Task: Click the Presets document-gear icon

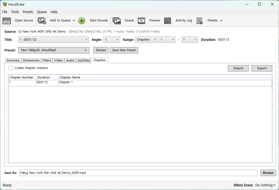Action: pos(200,21)
